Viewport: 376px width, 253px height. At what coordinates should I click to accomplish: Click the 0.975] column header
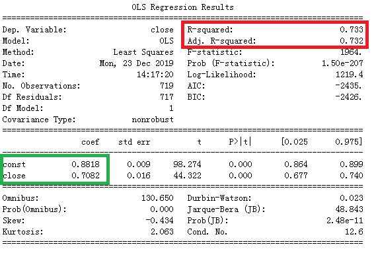coord(349,142)
